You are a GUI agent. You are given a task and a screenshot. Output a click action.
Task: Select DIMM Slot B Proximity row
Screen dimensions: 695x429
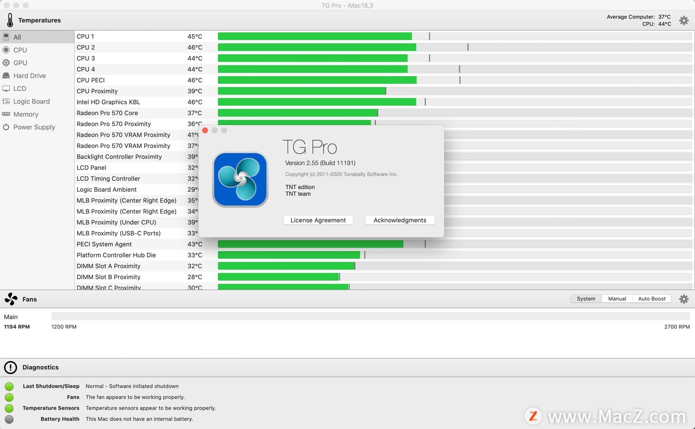[x=384, y=277]
